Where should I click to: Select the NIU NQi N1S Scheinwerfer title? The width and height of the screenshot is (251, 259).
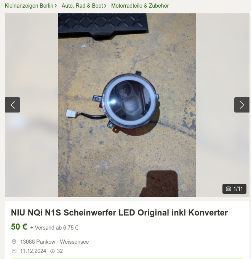(119, 212)
